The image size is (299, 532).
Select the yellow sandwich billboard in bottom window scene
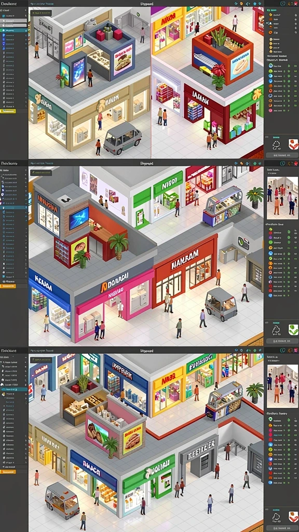click(x=132, y=438)
